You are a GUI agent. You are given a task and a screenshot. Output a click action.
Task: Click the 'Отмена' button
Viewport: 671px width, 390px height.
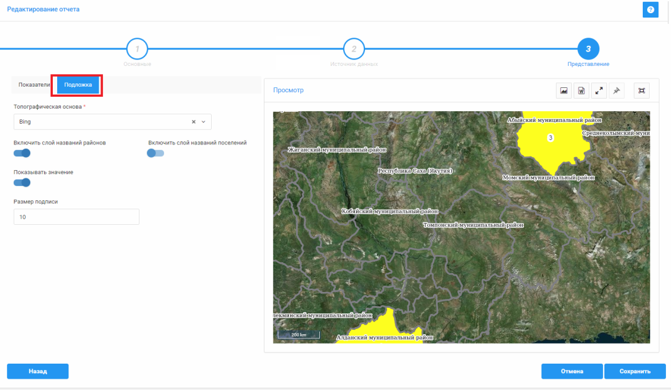point(572,371)
